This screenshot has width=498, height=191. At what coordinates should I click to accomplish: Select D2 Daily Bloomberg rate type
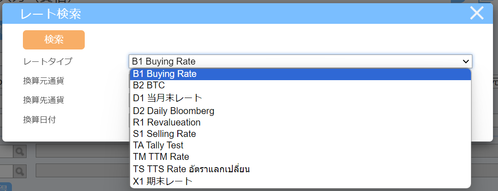300,111
